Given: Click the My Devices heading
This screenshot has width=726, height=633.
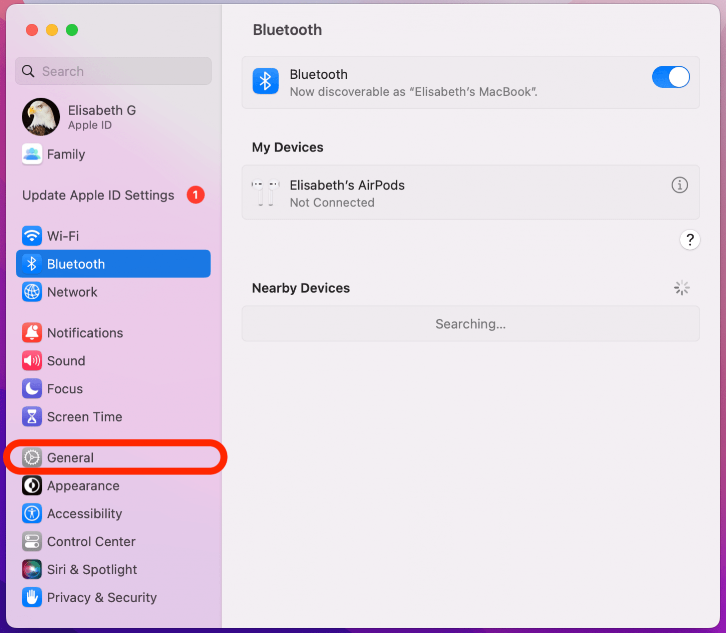Looking at the screenshot, I should pos(288,147).
